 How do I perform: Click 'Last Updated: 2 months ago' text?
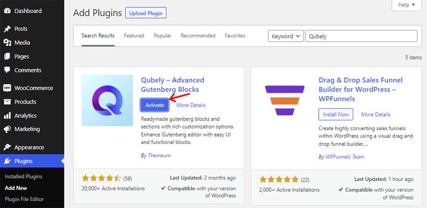pyautogui.click(x=203, y=178)
